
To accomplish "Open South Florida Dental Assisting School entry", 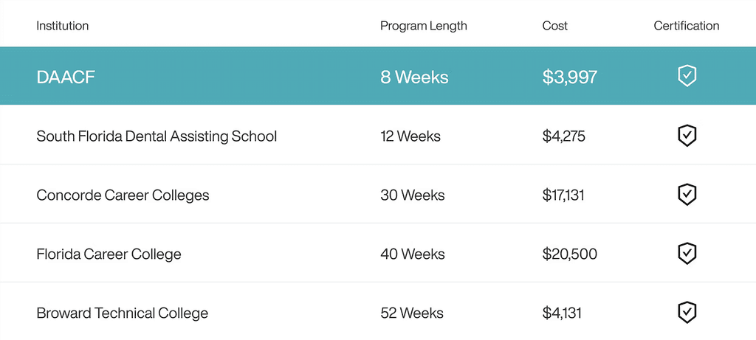I will (x=157, y=136).
